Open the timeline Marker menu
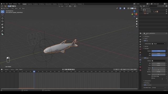The height and width of the screenshot is (94, 168). point(21,69)
